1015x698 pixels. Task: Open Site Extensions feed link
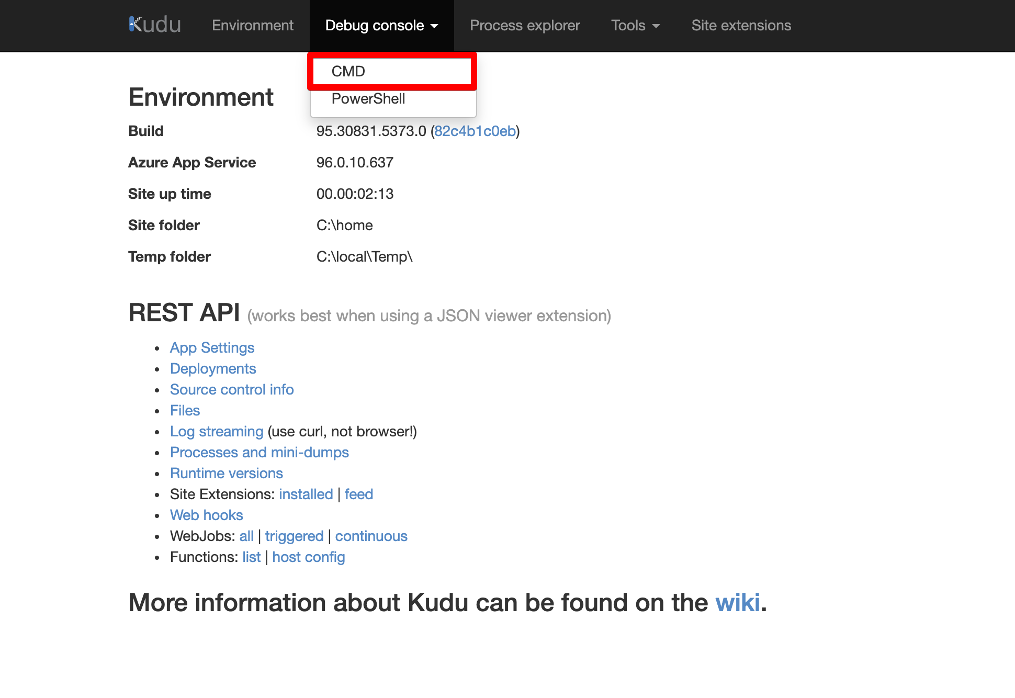tap(359, 494)
